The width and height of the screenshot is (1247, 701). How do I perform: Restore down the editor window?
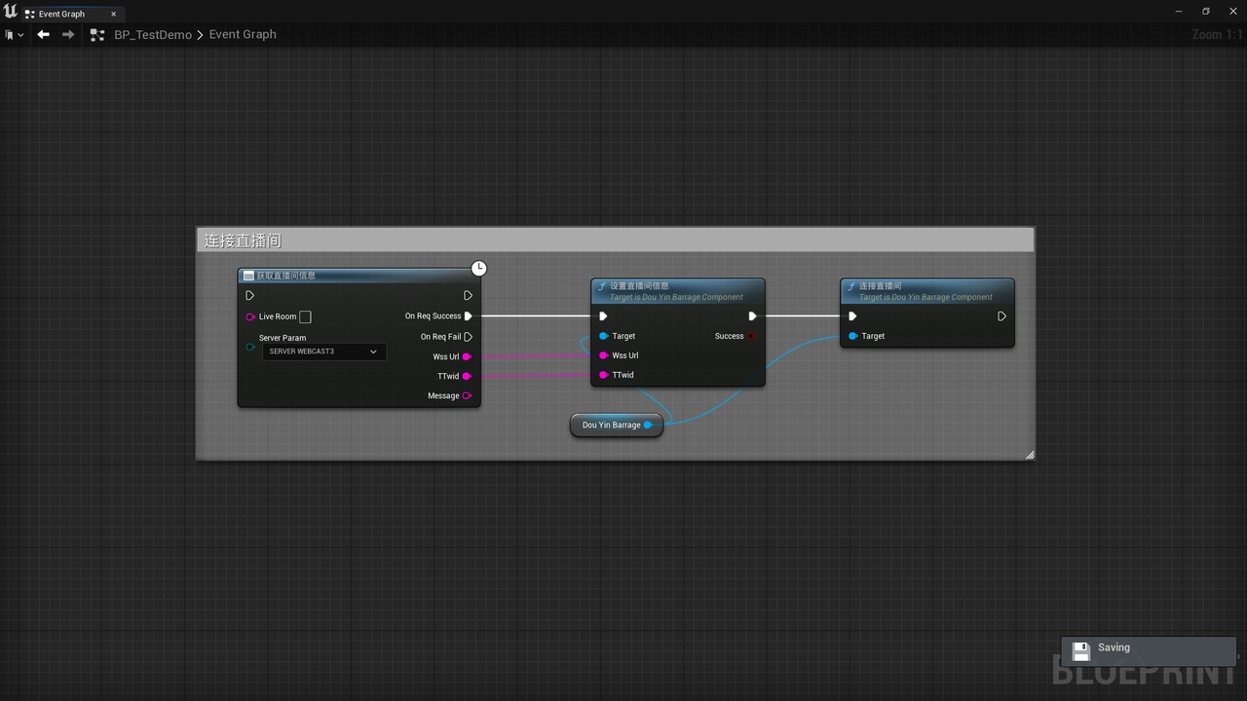[x=1206, y=12]
